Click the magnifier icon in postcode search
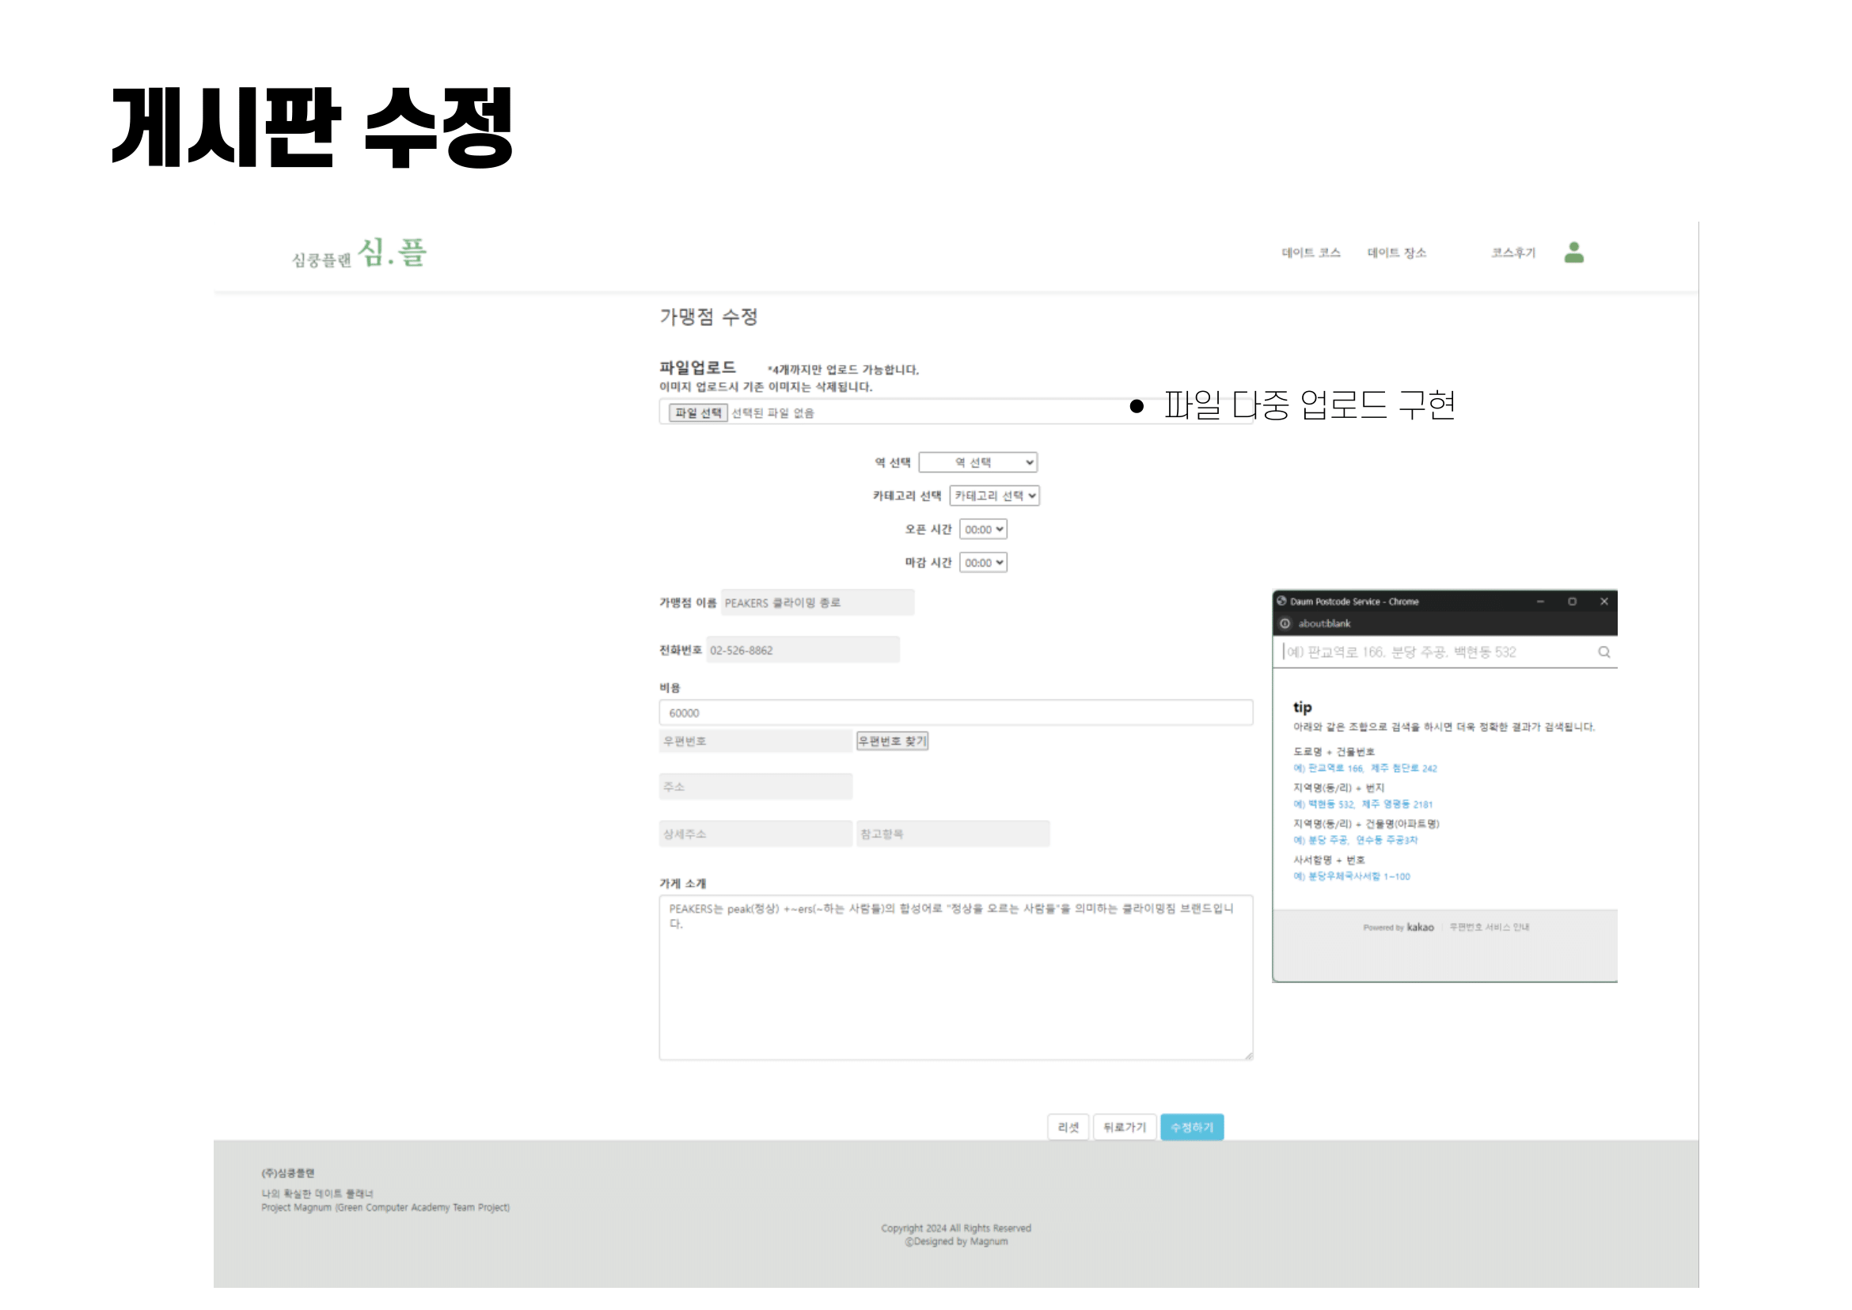1852x1310 pixels. (1603, 652)
